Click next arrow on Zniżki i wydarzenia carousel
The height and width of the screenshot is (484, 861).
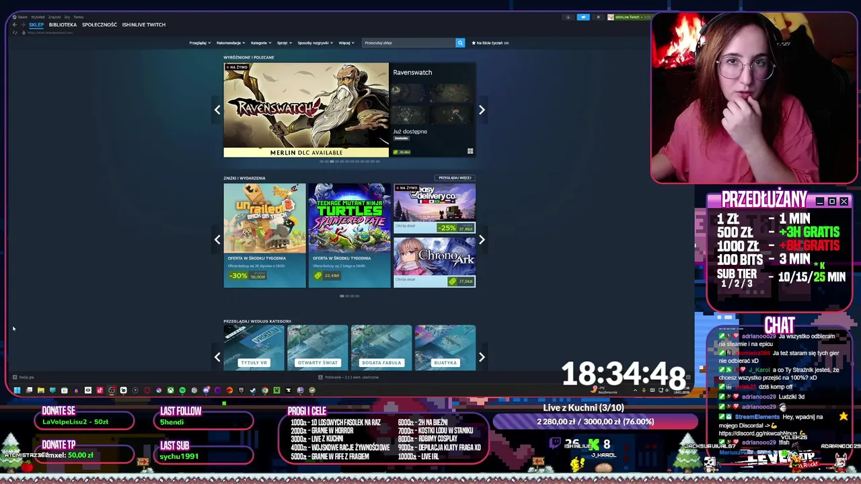click(482, 239)
